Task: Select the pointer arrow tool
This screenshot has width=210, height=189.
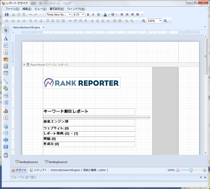Action: click(6, 30)
